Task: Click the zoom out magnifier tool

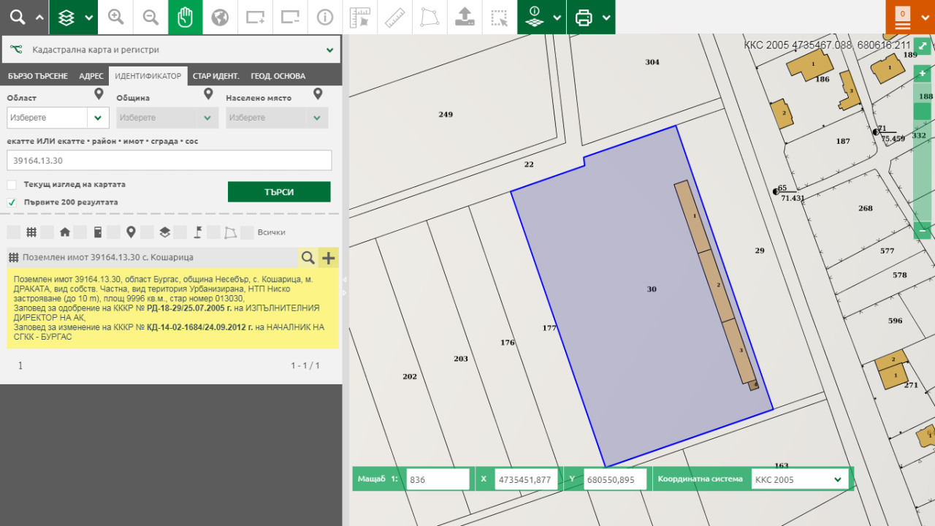Action: pyautogui.click(x=150, y=18)
